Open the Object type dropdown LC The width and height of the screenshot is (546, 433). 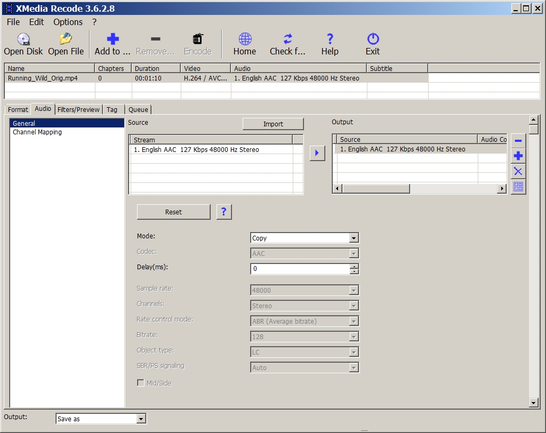[x=354, y=352]
